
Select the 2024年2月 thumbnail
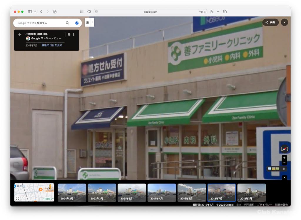point(72,193)
